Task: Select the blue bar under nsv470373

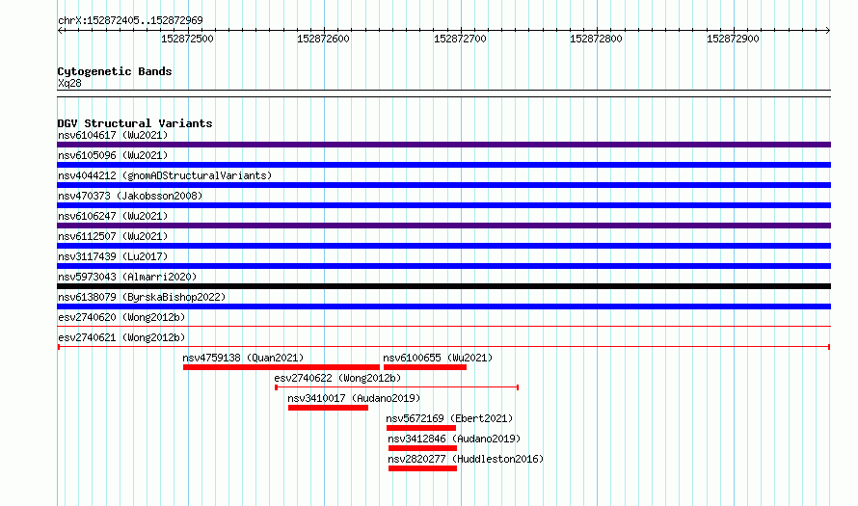Action: [443, 205]
